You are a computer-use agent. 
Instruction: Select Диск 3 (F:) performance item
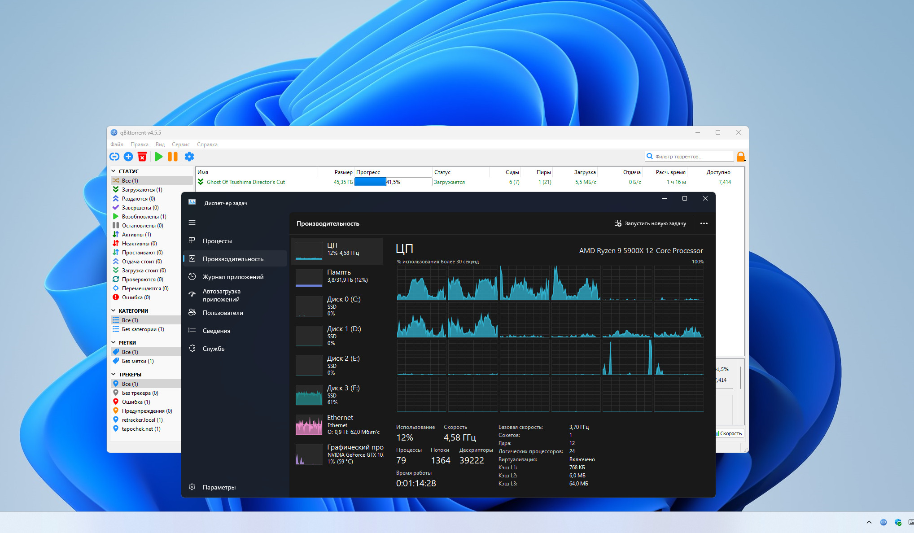point(337,395)
